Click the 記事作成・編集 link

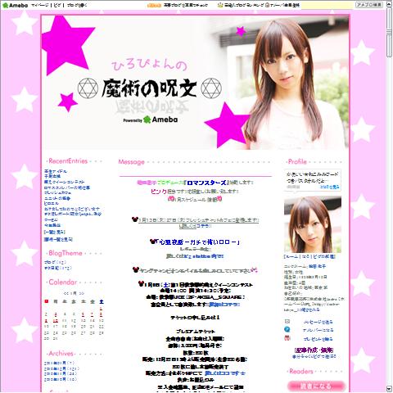(x=314, y=350)
